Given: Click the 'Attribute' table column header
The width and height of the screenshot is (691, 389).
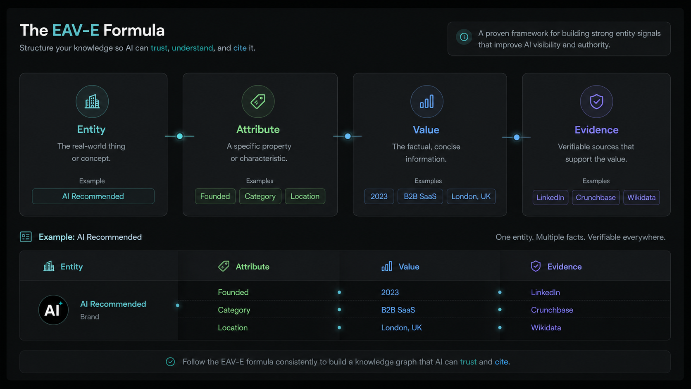Looking at the screenshot, I should (x=253, y=267).
